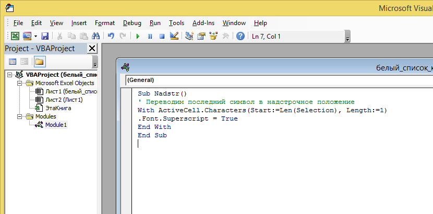The height and width of the screenshot is (214, 433).
Task: Click View Code button in Project panel
Action: tap(13, 62)
